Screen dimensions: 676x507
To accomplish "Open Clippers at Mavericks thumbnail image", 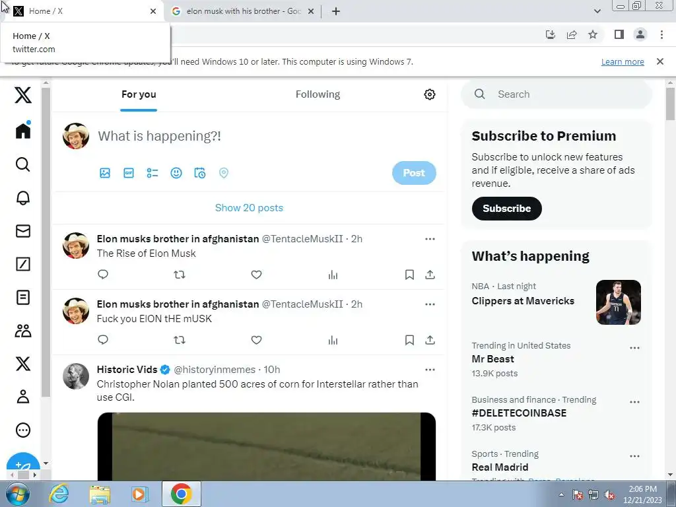I will (x=618, y=302).
